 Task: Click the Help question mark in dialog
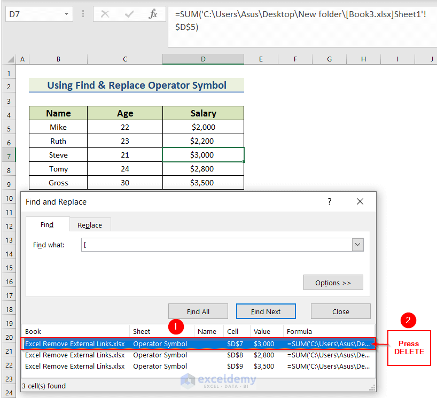(x=329, y=201)
